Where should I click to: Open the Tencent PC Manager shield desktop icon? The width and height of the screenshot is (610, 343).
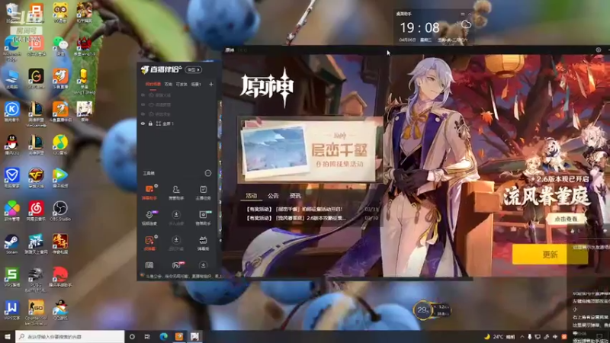(11, 178)
